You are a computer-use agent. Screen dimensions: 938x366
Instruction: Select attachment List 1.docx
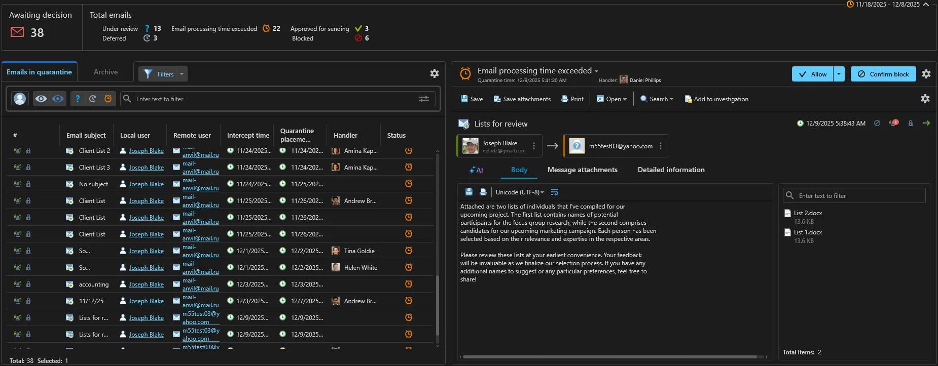coord(808,232)
